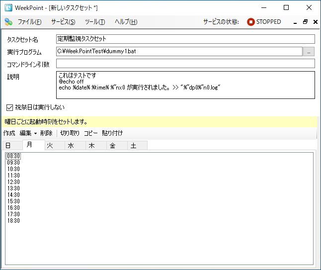Viewport: 321px width, 270px height.
Task: Click 切り取り to cut the entry
Action: (70, 133)
